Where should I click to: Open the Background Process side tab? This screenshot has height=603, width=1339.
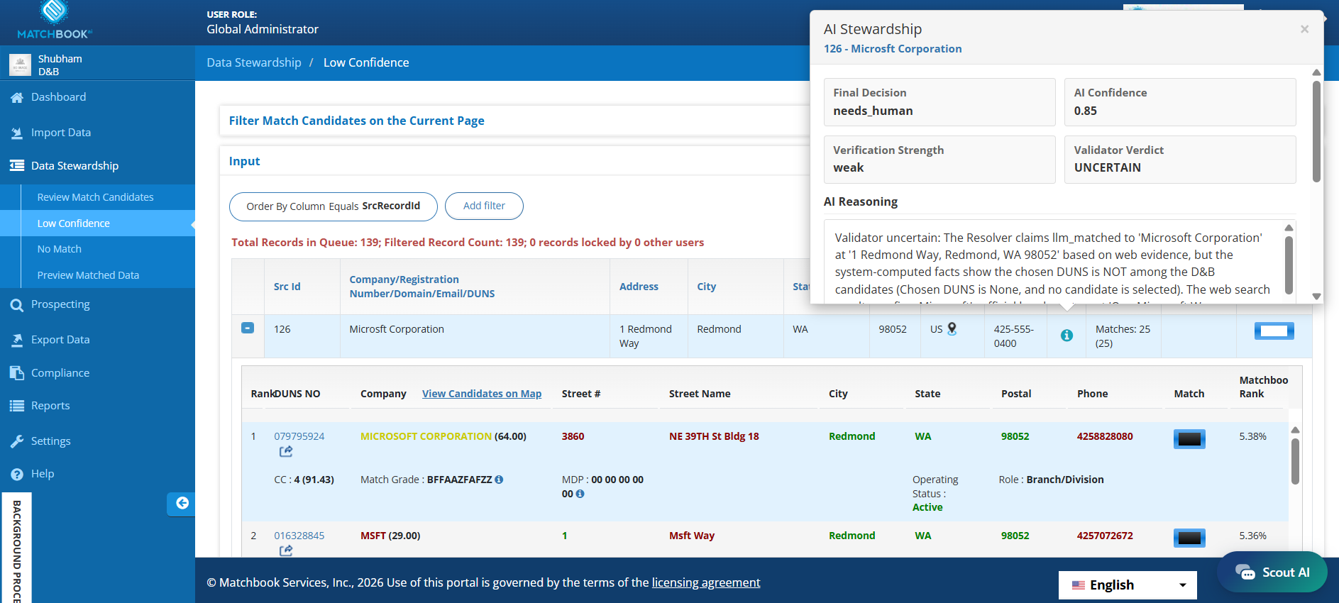point(16,548)
